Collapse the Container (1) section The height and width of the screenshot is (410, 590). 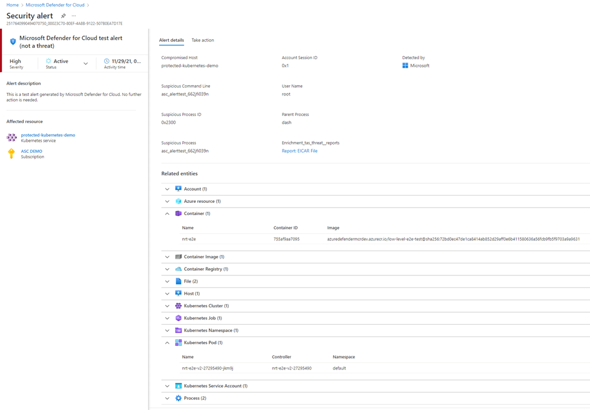pyautogui.click(x=167, y=213)
